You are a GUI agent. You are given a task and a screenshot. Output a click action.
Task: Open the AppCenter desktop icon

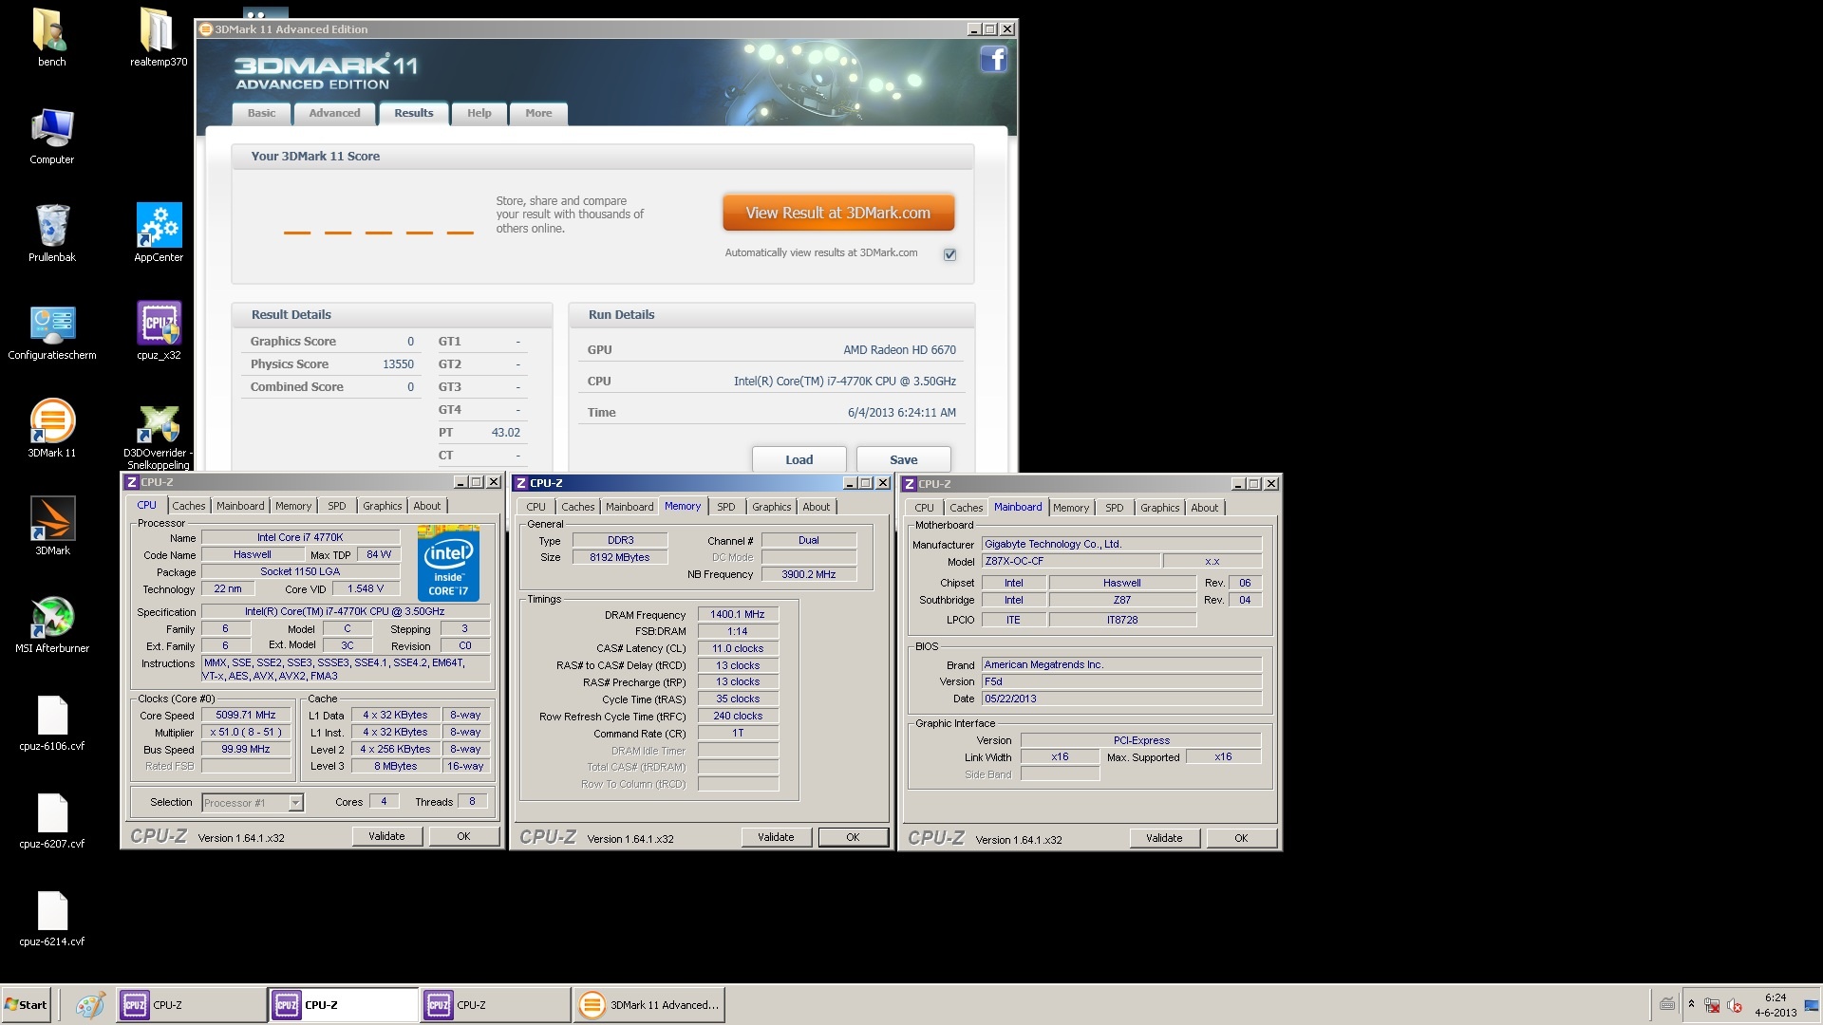[x=159, y=227]
